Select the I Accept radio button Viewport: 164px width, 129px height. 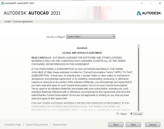[131, 114]
